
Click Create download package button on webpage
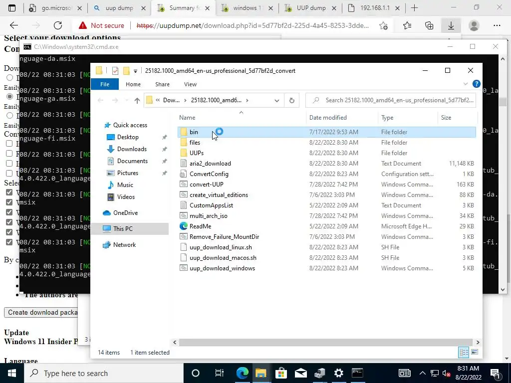click(x=41, y=312)
